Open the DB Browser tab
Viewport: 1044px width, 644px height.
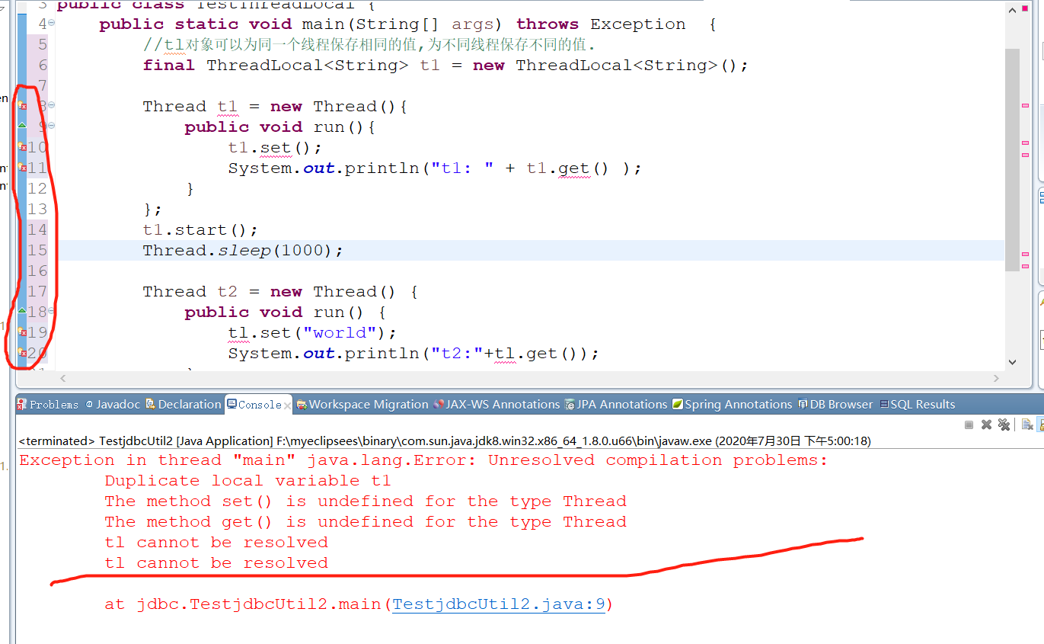point(835,405)
